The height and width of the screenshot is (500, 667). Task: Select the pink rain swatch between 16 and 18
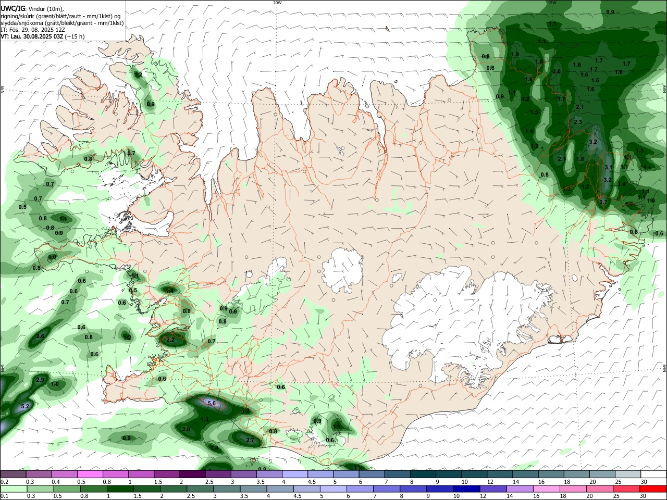click(547, 489)
